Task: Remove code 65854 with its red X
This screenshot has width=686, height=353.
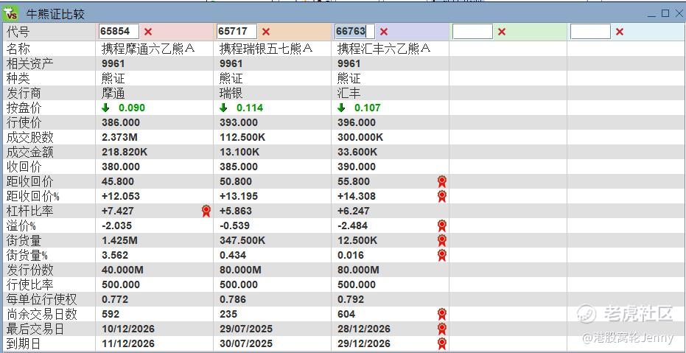Action: point(148,32)
